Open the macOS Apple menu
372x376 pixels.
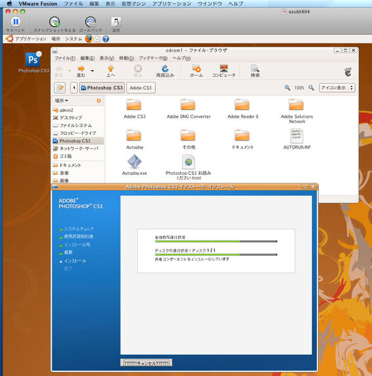(10, 3)
